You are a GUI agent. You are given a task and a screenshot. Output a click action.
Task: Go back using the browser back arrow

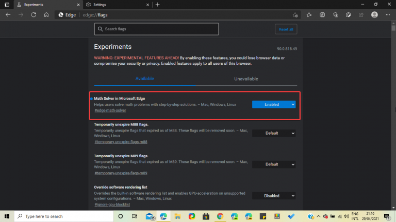(x=8, y=15)
